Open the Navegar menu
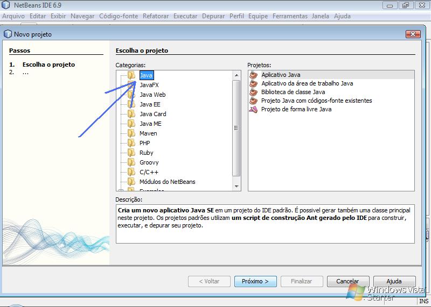Screen dimensions: 431x307 click(82, 16)
